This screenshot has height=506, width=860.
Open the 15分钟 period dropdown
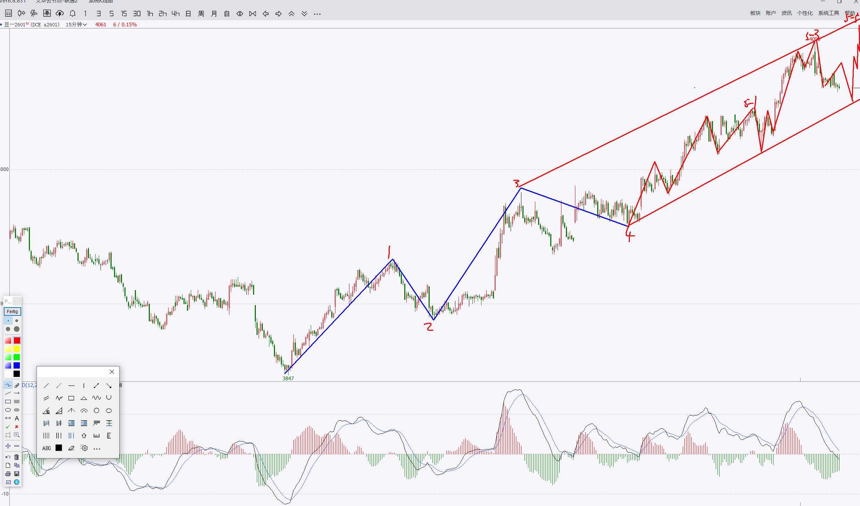(x=76, y=25)
